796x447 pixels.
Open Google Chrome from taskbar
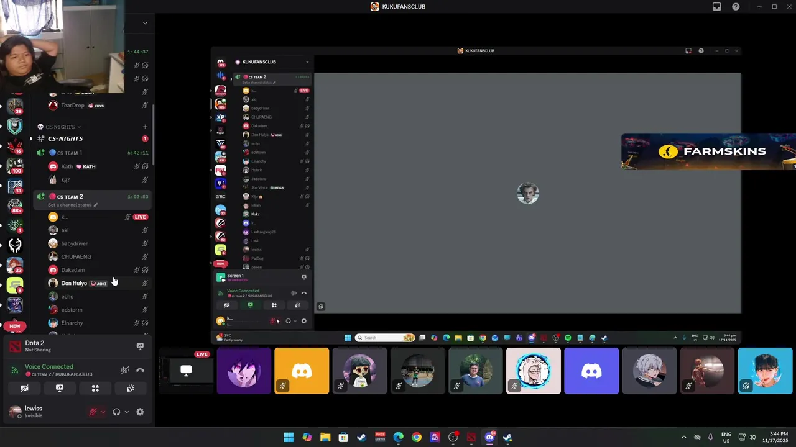[417, 437]
